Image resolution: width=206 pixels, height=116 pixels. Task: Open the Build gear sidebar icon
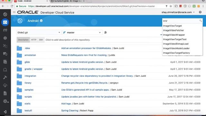pyautogui.click(x=5, y=38)
